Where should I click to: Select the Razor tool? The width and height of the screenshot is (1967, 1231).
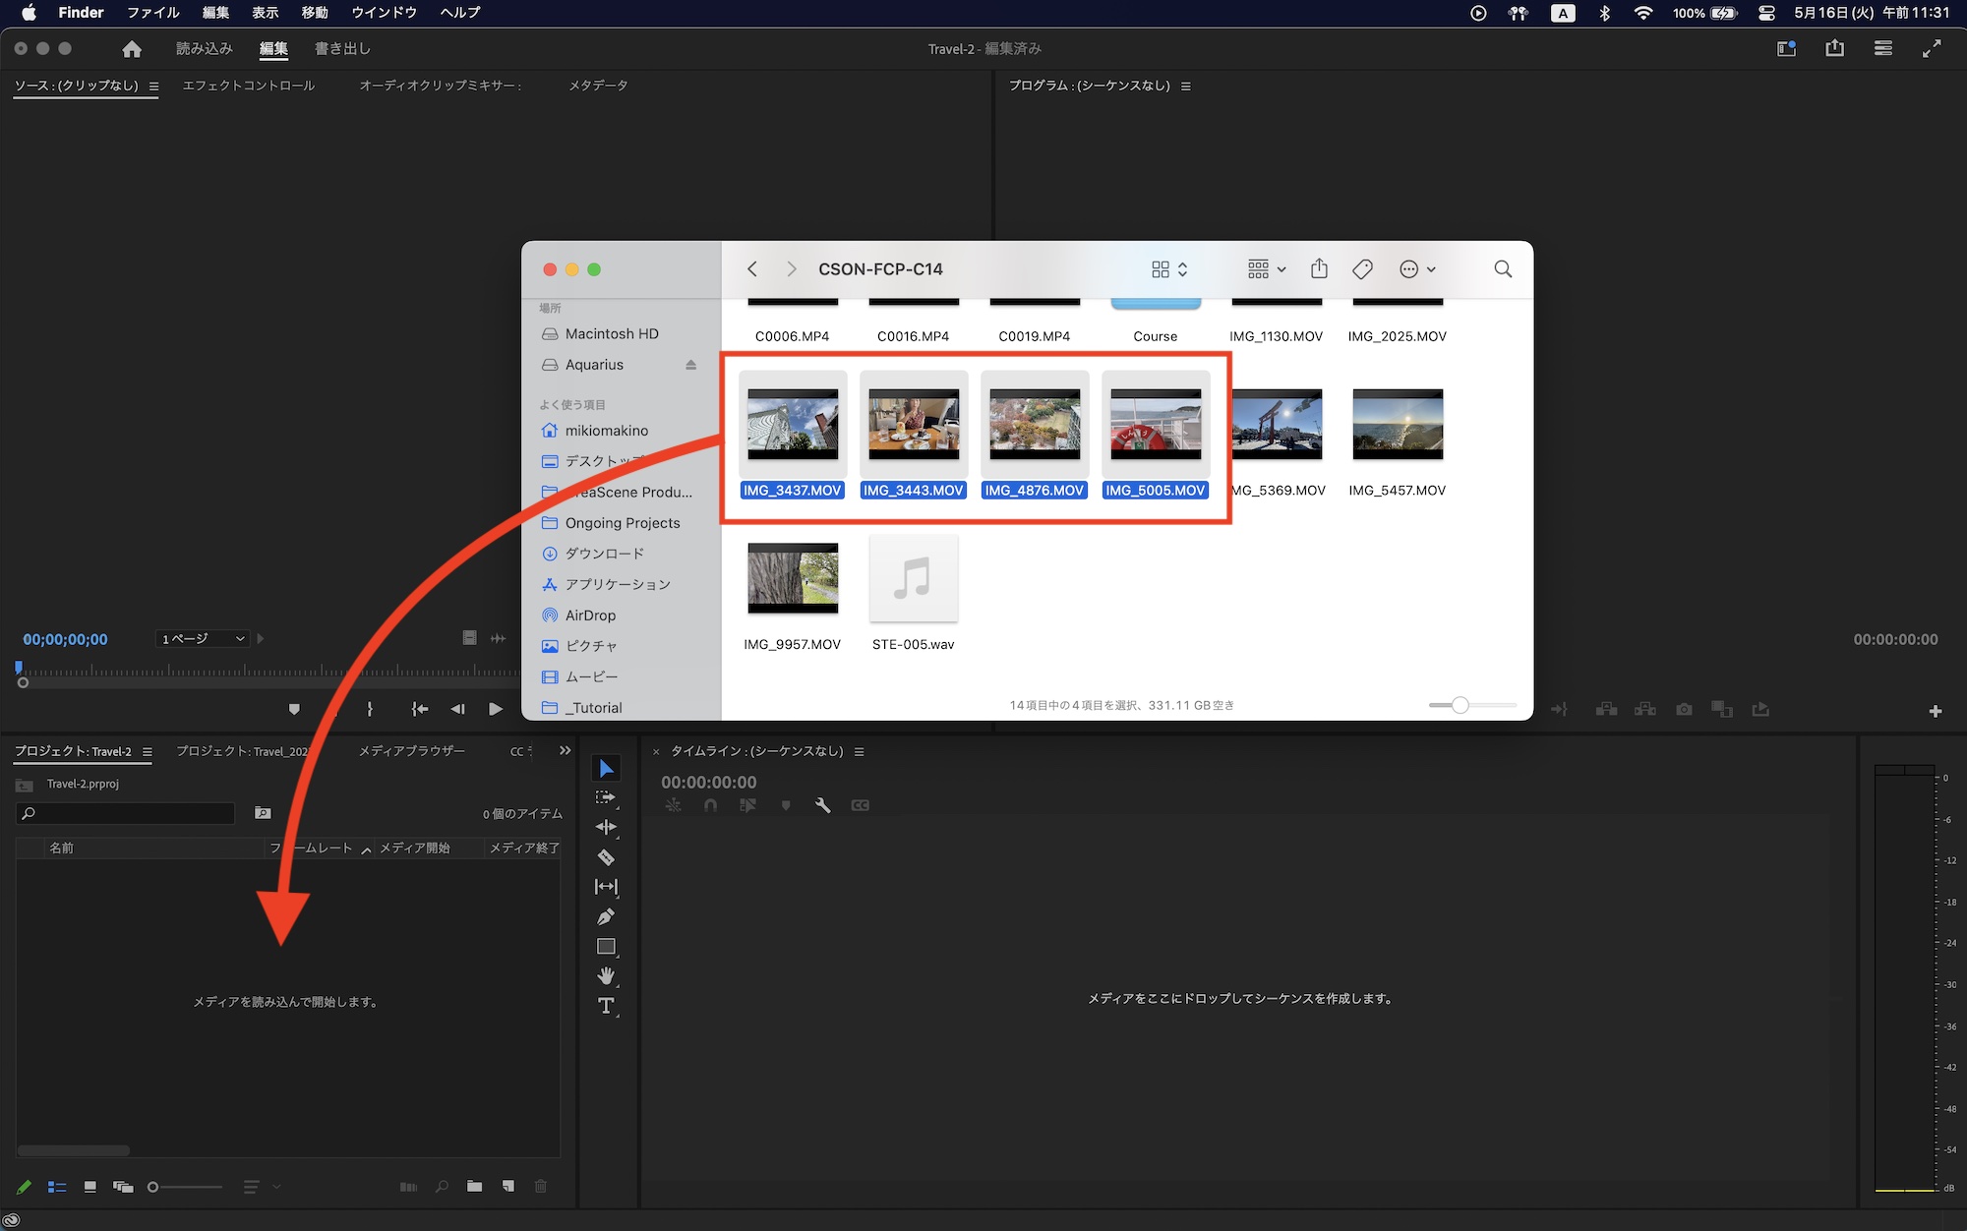tap(606, 857)
